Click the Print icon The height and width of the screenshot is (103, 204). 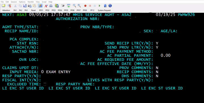[x=29, y=6]
